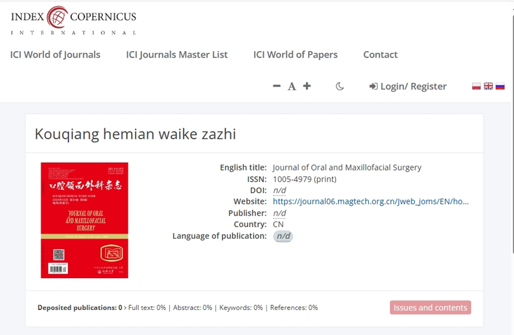
Task: Open the Login/ Register link
Action: (413, 86)
